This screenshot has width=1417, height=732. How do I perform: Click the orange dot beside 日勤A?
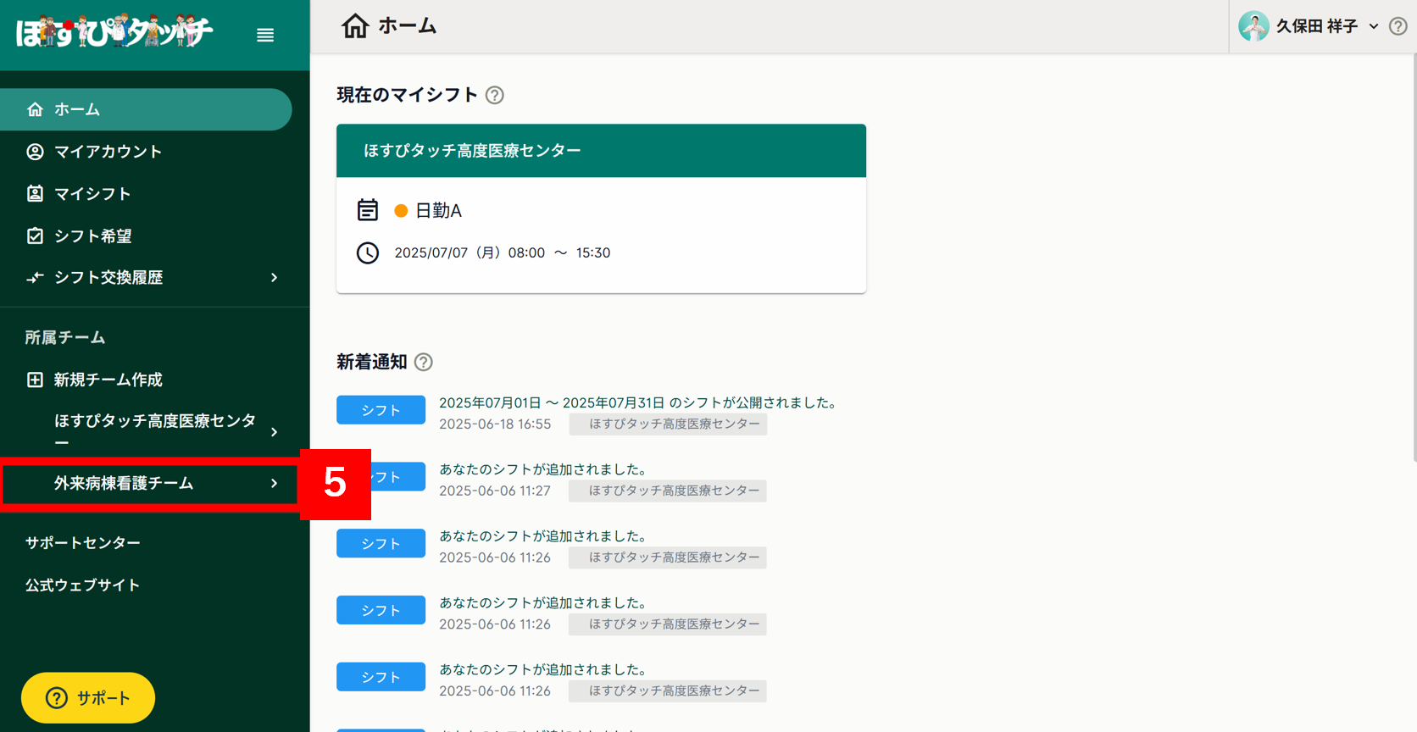click(x=401, y=210)
